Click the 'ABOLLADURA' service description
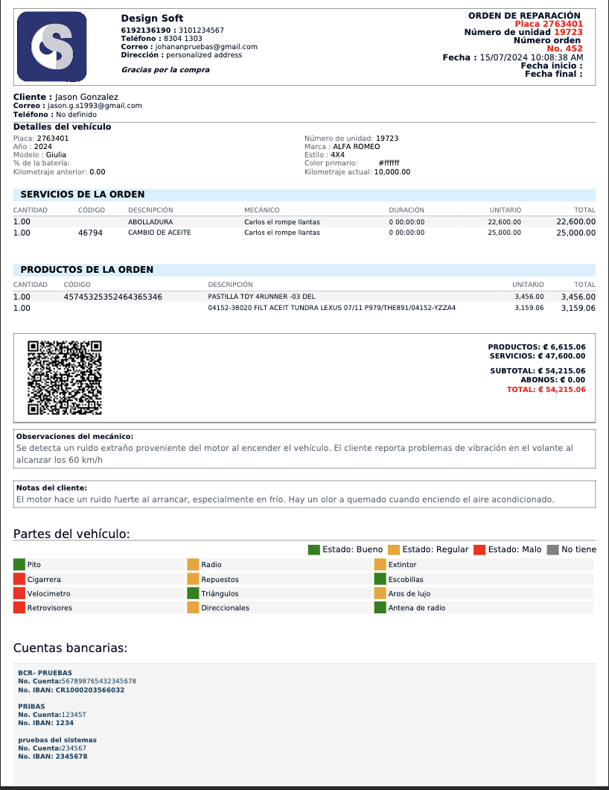609x790 pixels. click(x=150, y=221)
